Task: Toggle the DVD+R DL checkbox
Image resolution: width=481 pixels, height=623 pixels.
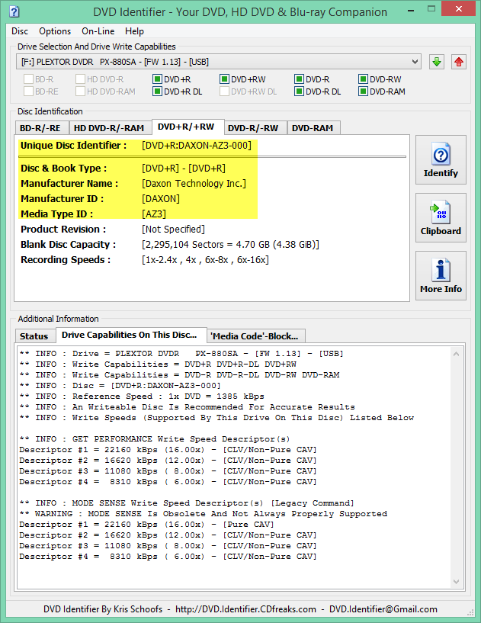Action: 157,92
